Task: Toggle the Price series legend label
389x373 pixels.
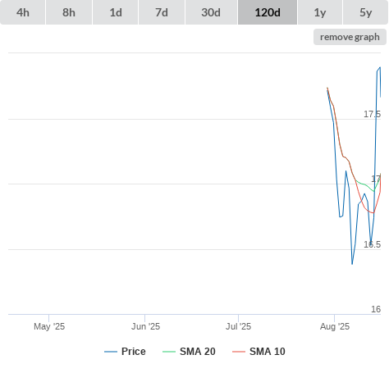Action: click(134, 352)
